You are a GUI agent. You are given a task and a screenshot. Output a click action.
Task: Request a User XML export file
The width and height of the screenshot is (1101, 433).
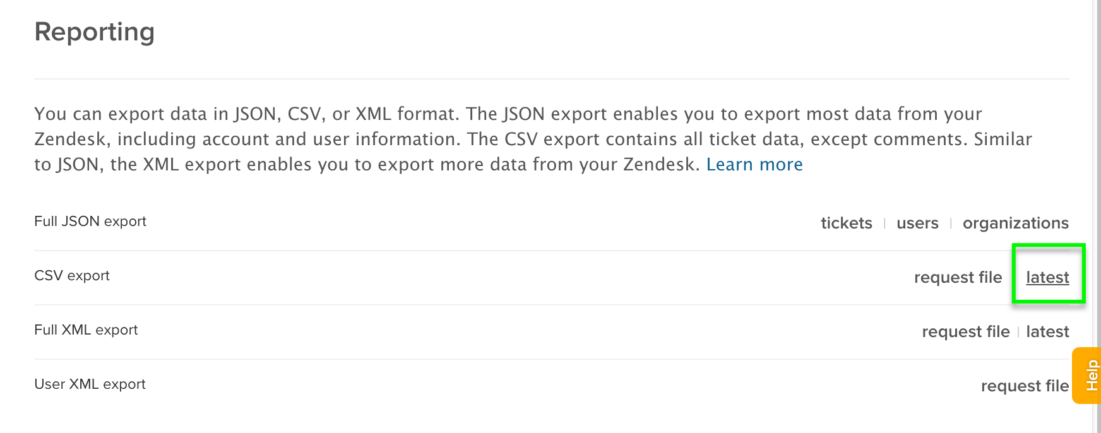(1024, 386)
